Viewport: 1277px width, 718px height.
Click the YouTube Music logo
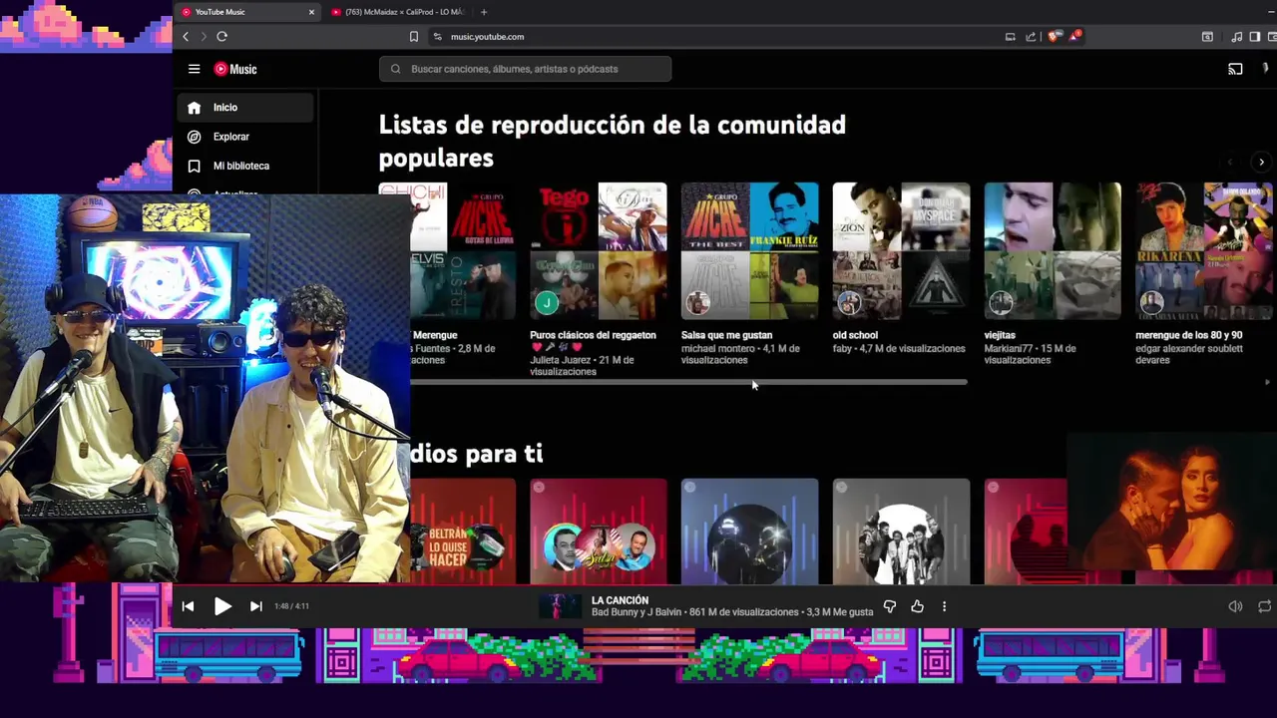pos(235,69)
